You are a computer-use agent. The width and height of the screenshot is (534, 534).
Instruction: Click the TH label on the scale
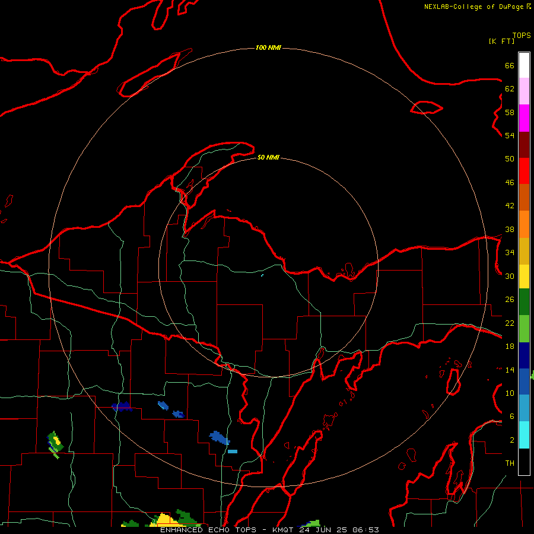coord(510,463)
